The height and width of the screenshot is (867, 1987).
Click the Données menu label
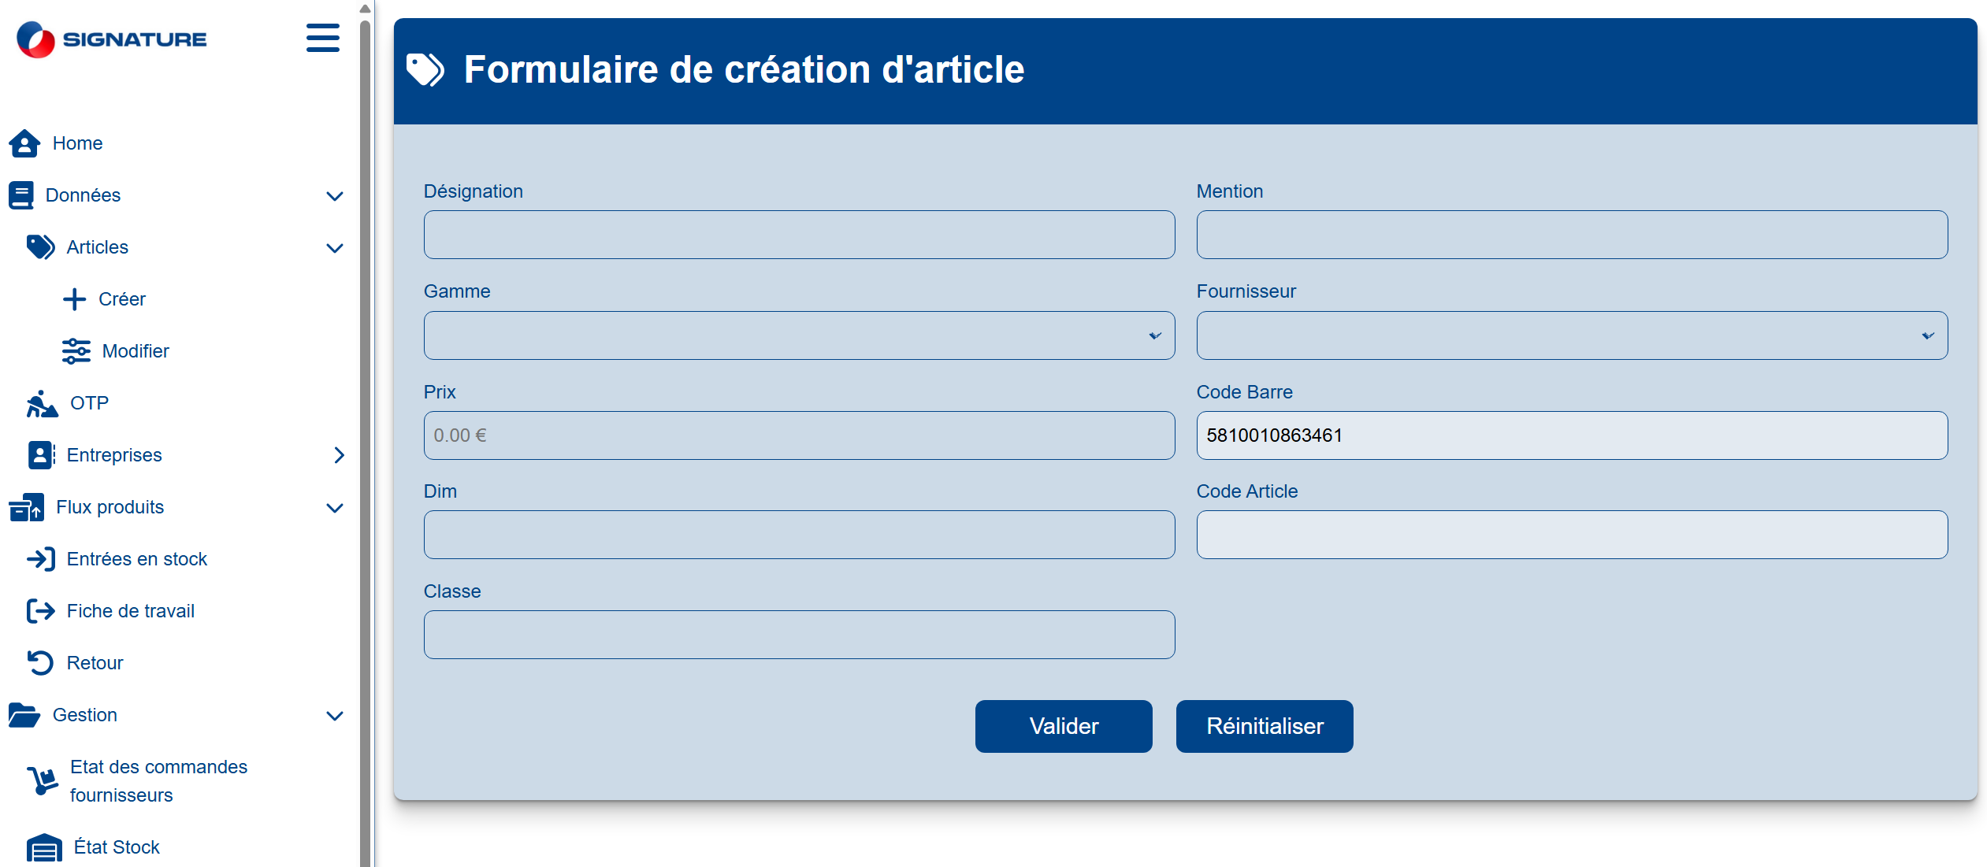pos(83,195)
